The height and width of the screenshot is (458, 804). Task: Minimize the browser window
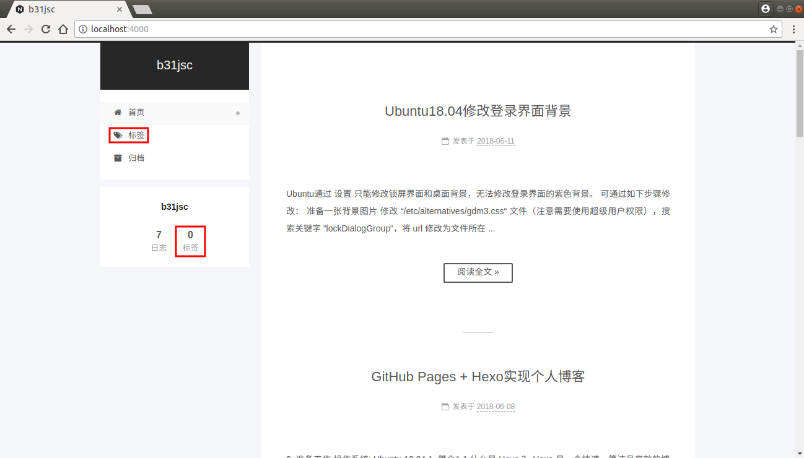[780, 9]
